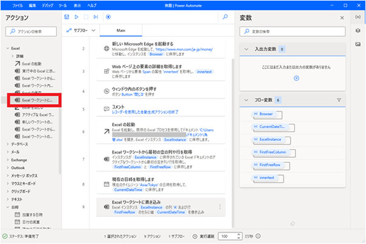Select step 8 現在の日時を取得します
The width and height of the screenshot is (366, 244).
[x=161, y=185]
